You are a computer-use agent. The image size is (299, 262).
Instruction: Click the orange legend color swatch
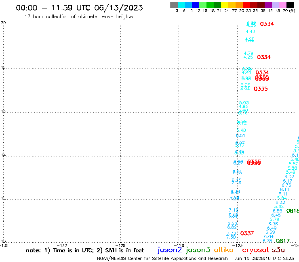(239, 5)
